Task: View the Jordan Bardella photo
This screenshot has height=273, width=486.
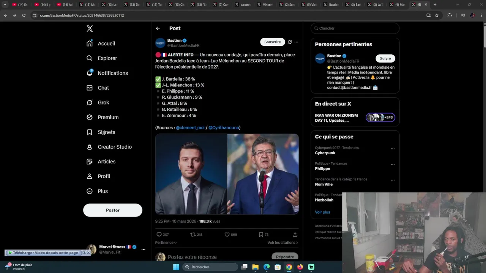Action: 191,174
